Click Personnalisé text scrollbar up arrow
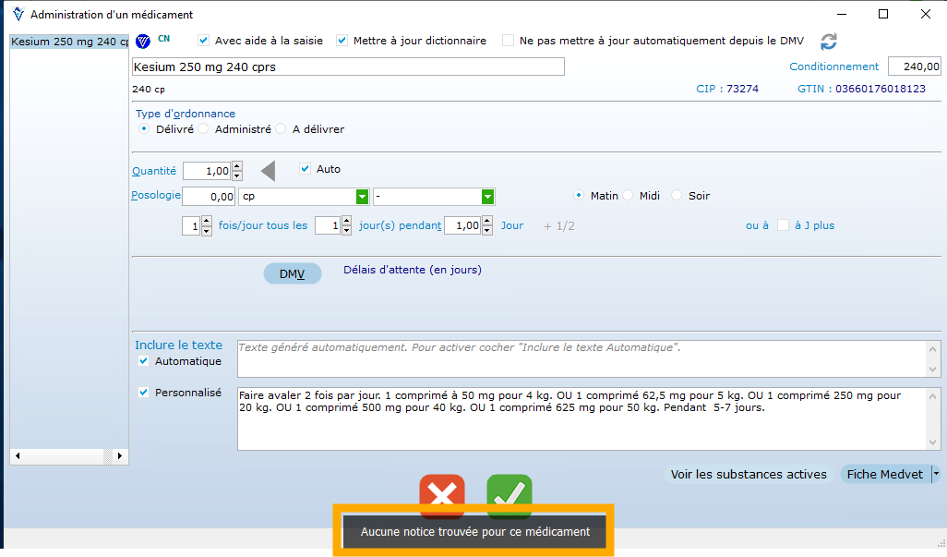The width and height of the screenshot is (947, 557). click(x=933, y=395)
